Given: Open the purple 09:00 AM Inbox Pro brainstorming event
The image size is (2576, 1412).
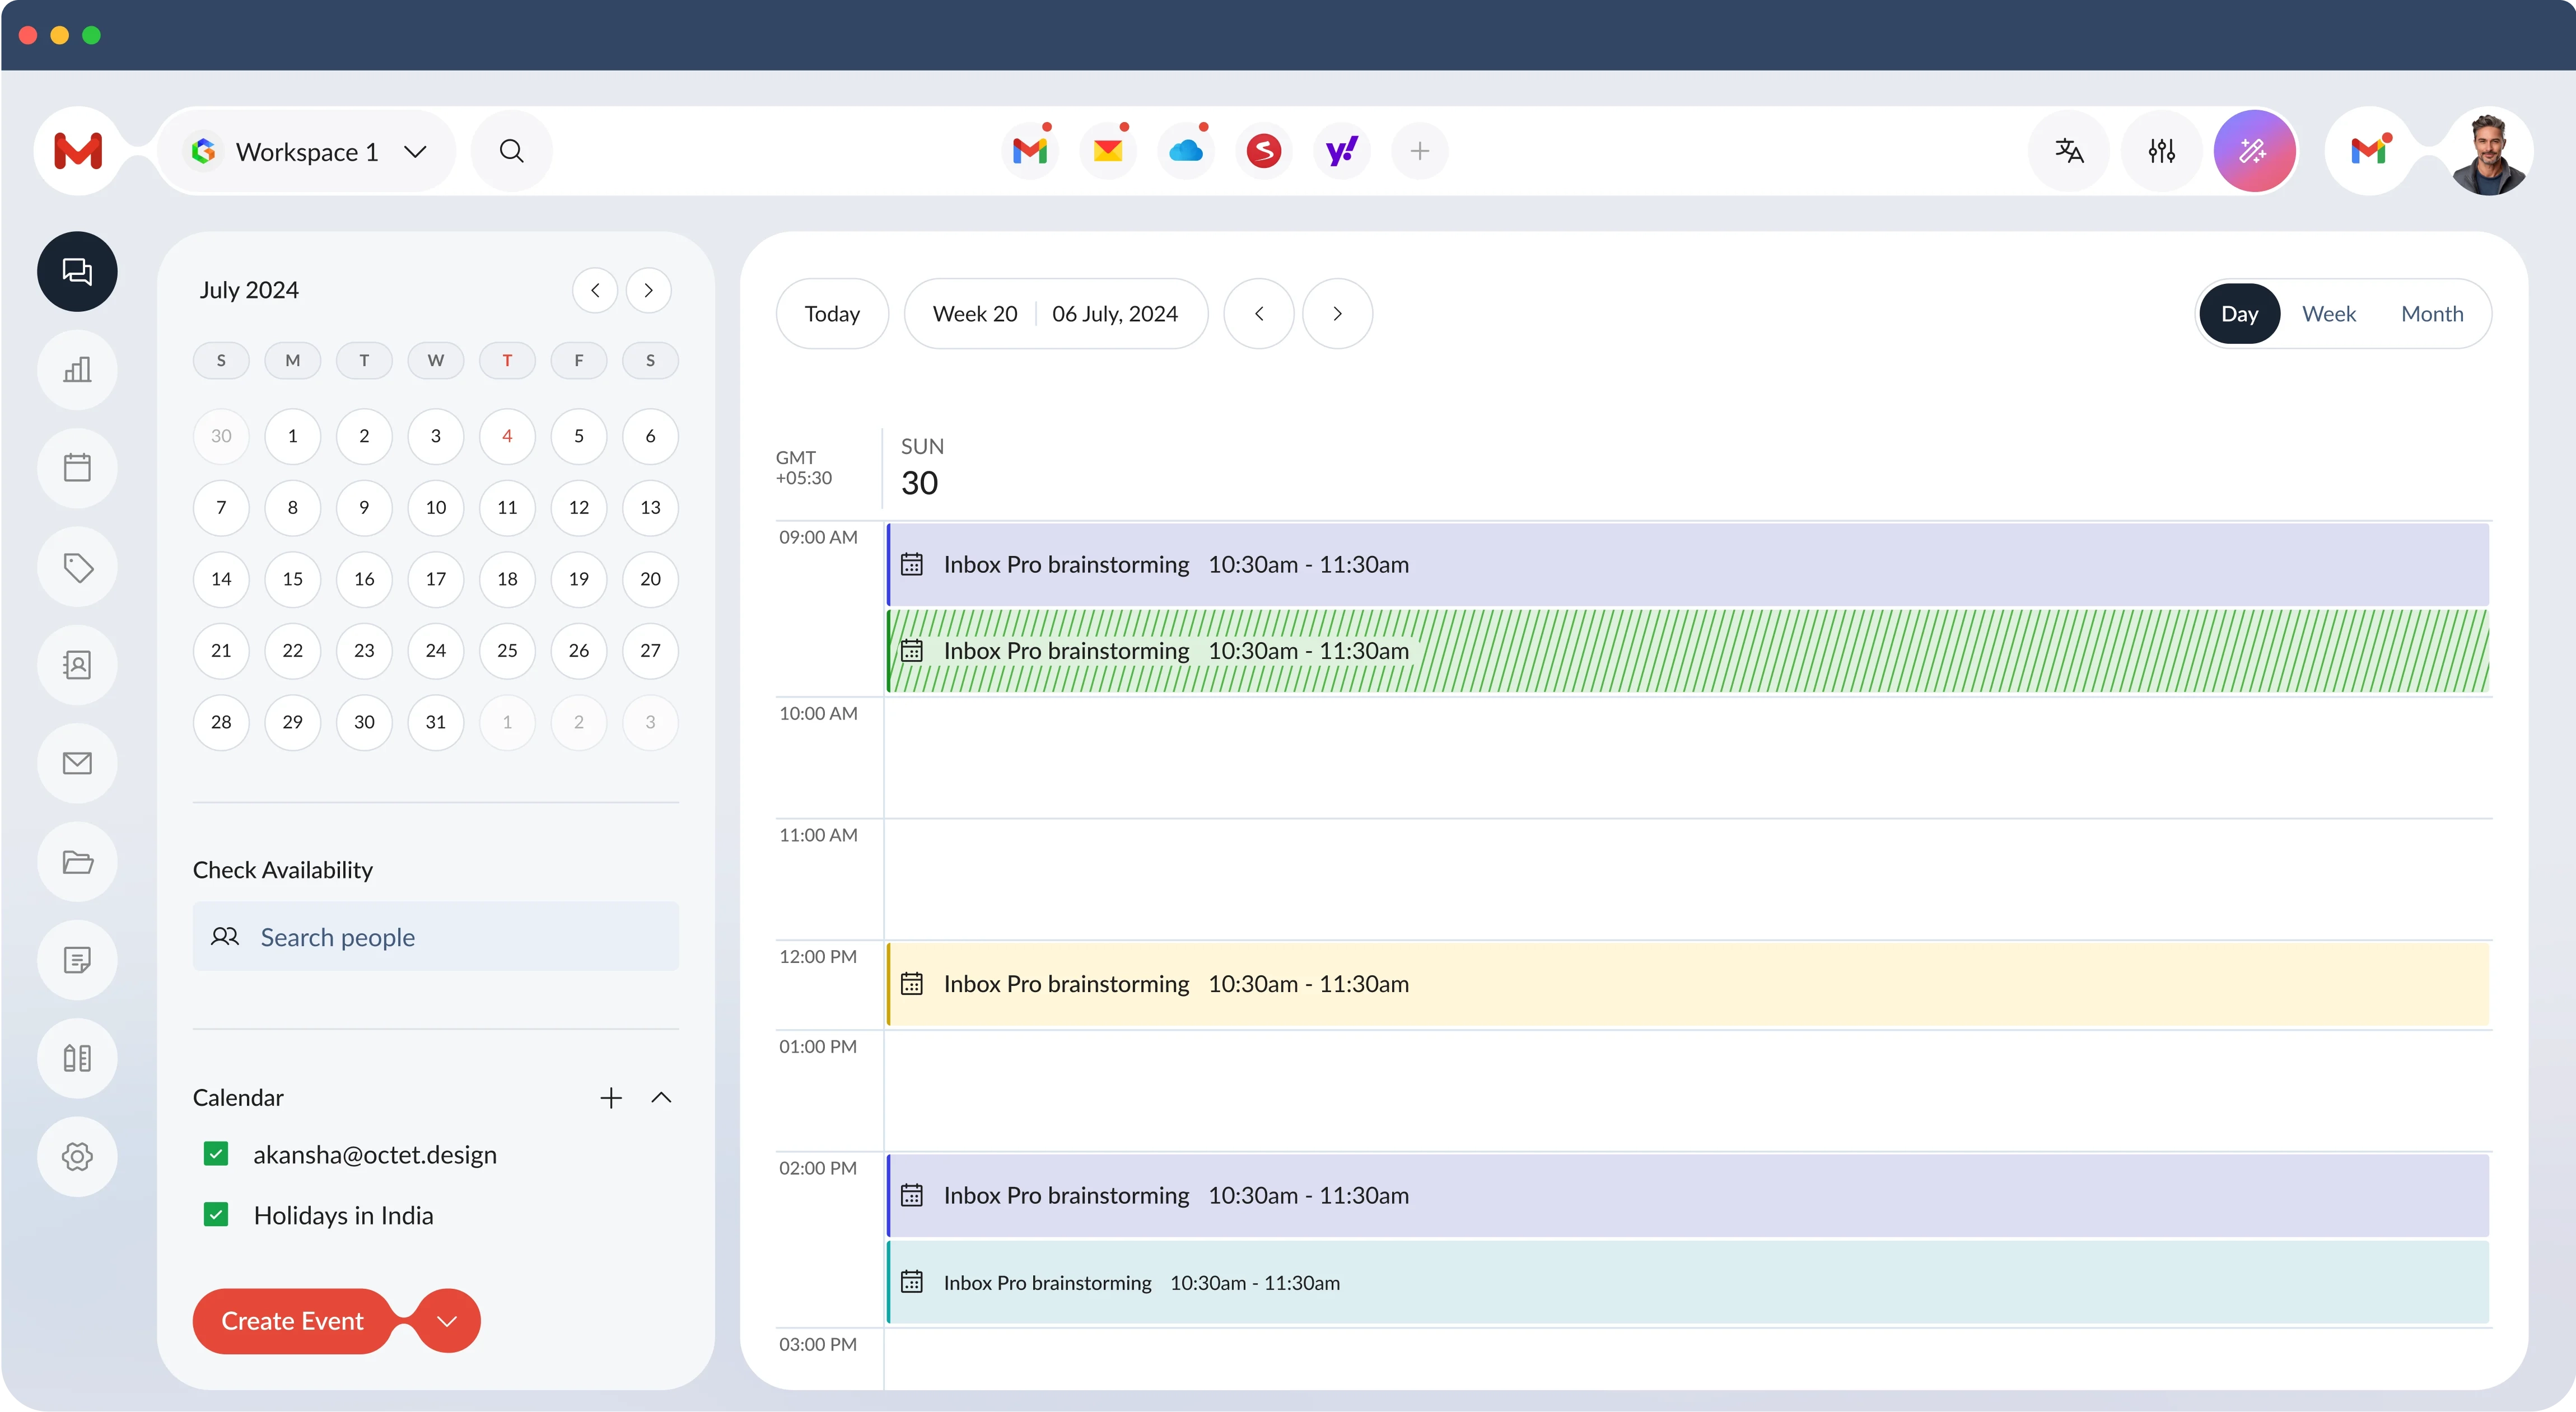Looking at the screenshot, I should coord(1688,564).
